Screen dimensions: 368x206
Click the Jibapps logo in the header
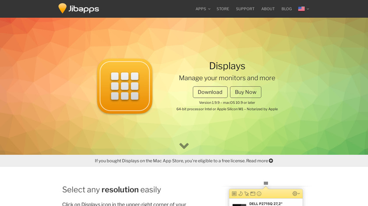[78, 8]
